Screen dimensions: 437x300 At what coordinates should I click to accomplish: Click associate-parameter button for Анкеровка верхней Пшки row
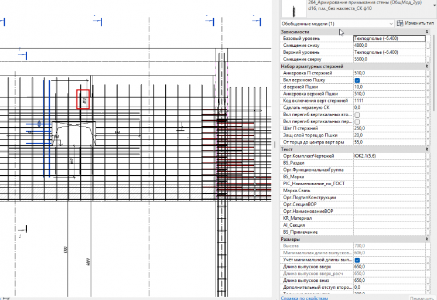[x=428, y=94]
